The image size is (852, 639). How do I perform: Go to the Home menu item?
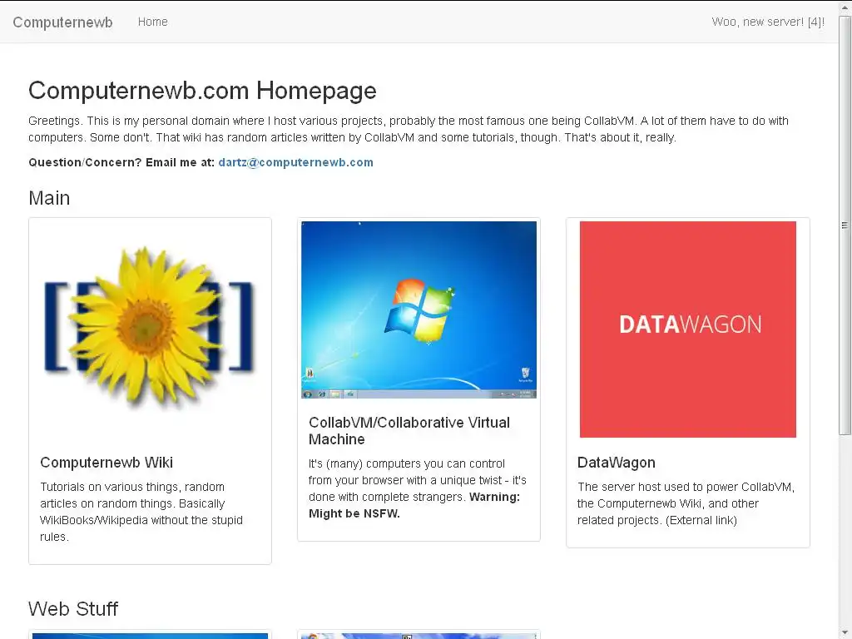pyautogui.click(x=153, y=22)
